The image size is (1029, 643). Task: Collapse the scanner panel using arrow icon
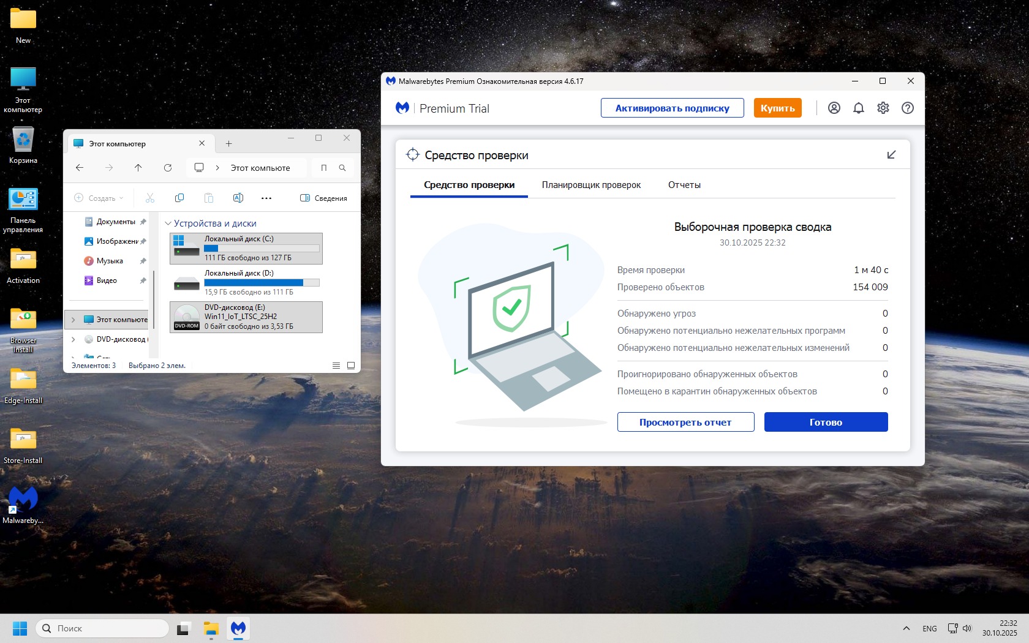(891, 155)
